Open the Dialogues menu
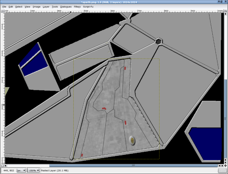Image resolution: width=228 pixels, height=174 pixels. [66, 7]
